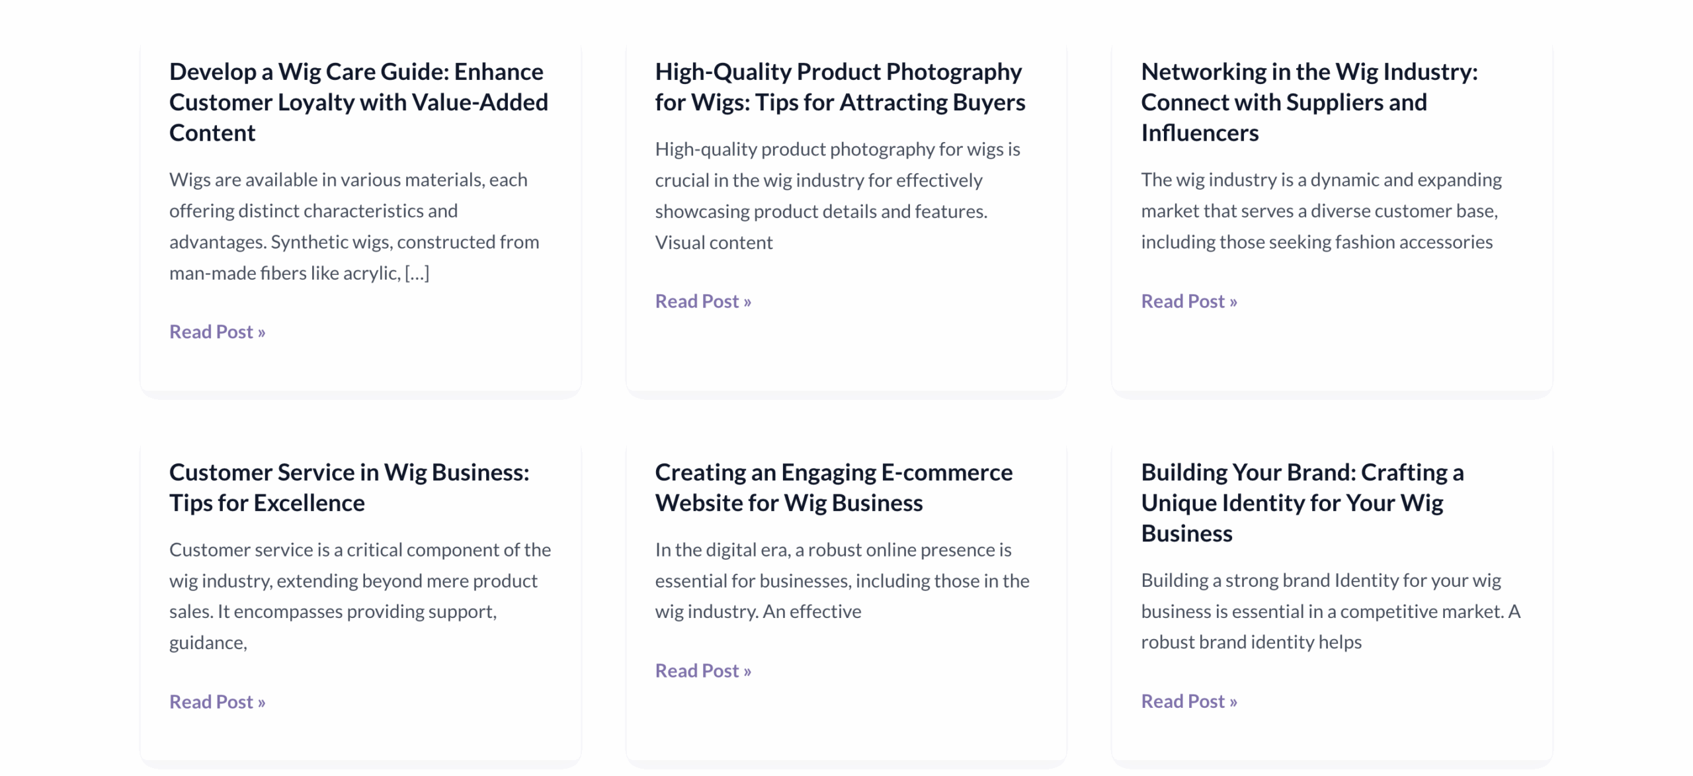Click the truncation ellipsis '[…]' in the Wig Care excerpt
Image resolution: width=1693 pixels, height=776 pixels.
pos(417,273)
